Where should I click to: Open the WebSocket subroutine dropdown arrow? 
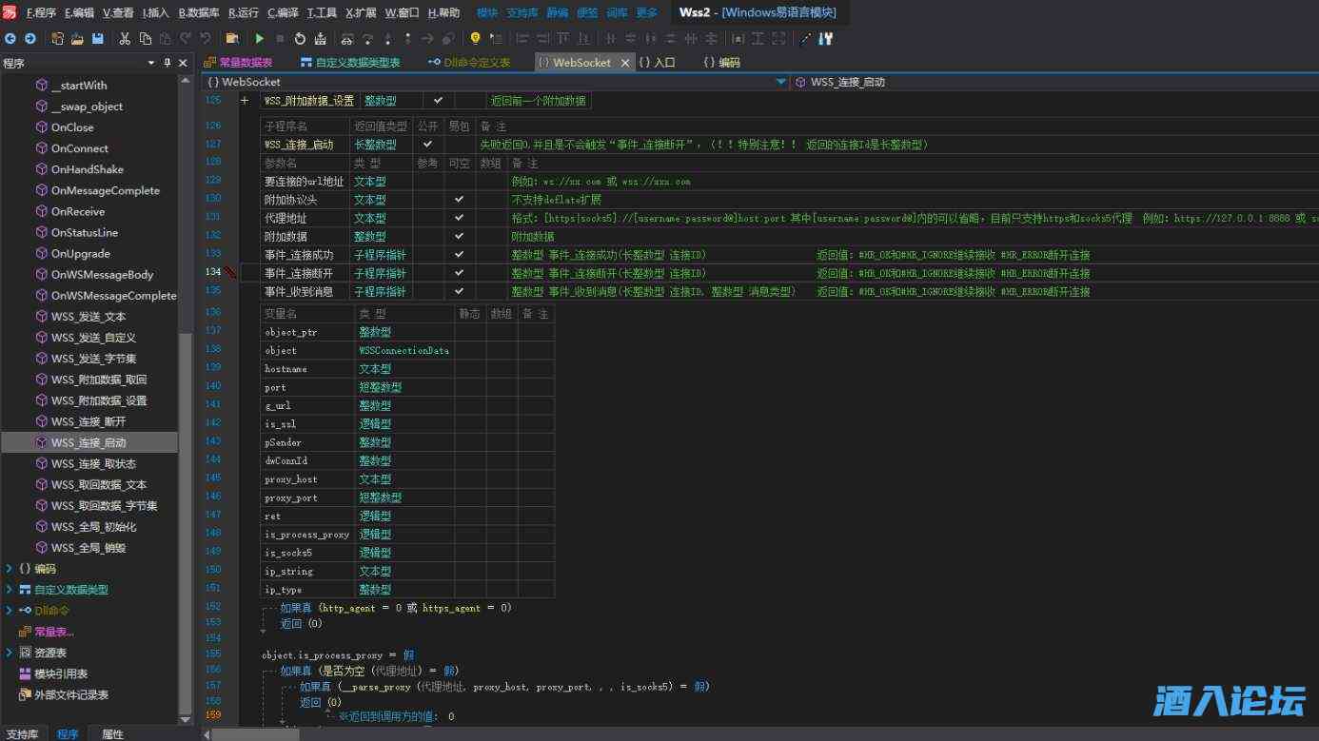click(x=781, y=82)
